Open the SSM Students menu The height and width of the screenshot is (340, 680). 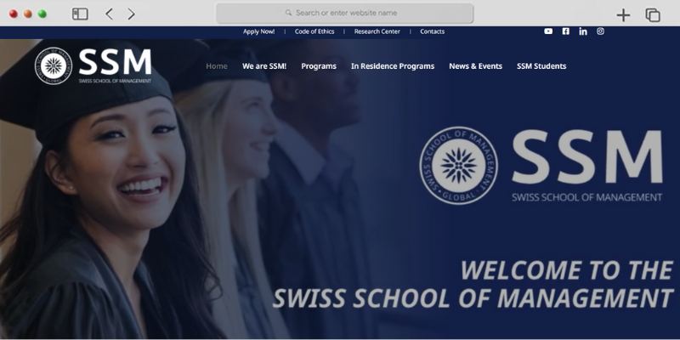[x=541, y=66]
